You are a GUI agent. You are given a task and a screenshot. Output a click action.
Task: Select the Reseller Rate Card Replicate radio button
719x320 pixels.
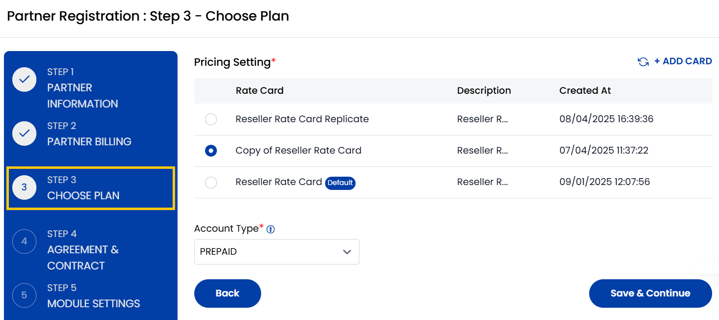tap(211, 119)
